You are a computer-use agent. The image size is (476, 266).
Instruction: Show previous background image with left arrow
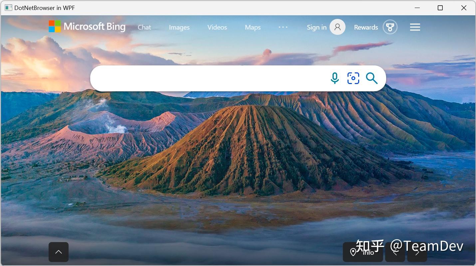(x=395, y=253)
